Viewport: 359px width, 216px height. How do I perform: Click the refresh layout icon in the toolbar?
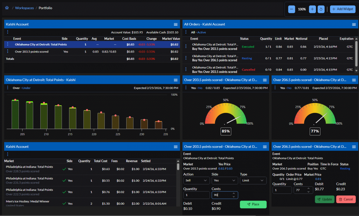click(321, 9)
